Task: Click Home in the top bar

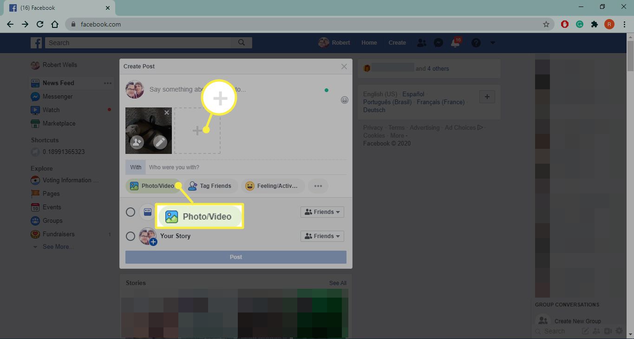Action: pyautogui.click(x=369, y=43)
